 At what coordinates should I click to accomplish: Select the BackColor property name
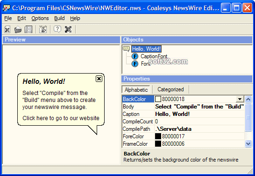(x=138, y=99)
